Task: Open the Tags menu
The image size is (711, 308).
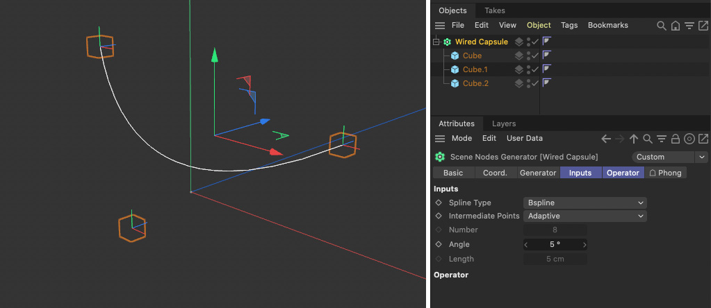Action: [569, 25]
